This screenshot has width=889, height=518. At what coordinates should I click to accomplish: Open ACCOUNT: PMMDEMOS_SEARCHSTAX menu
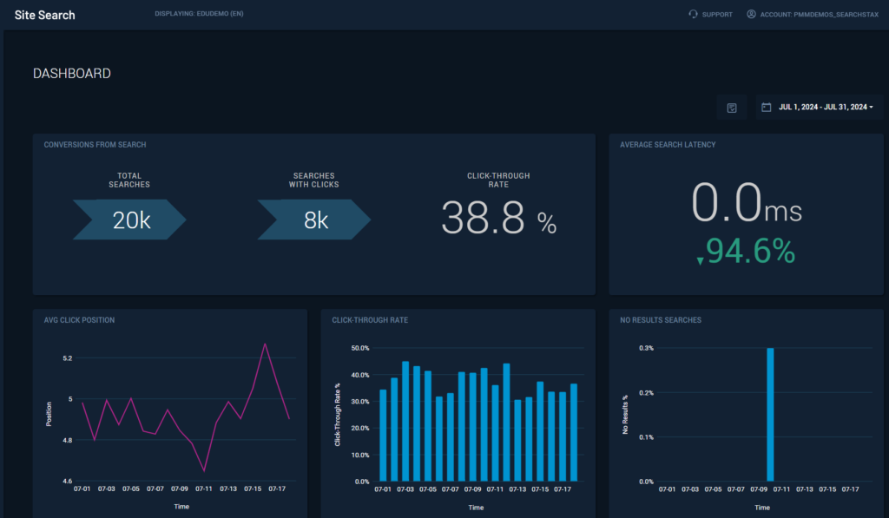click(820, 15)
